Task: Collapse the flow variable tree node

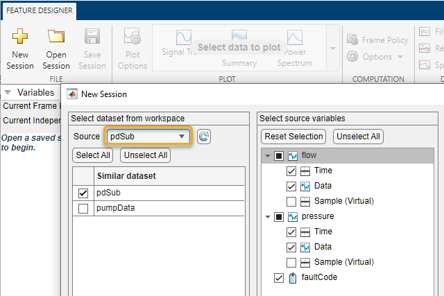Action: coord(268,156)
